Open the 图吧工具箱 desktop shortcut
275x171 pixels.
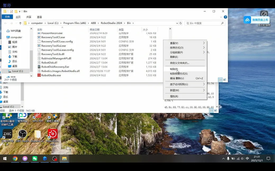(x=53, y=118)
